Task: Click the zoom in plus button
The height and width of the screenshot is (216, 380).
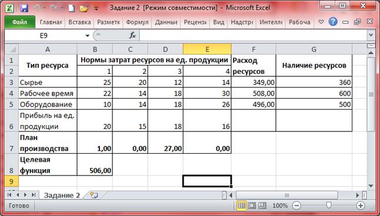Action: tap(361, 206)
